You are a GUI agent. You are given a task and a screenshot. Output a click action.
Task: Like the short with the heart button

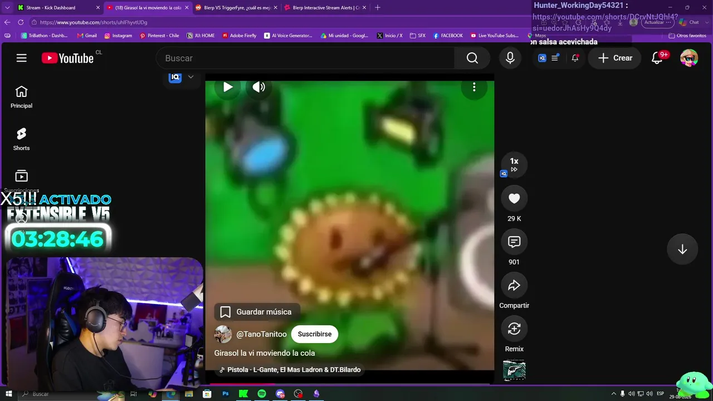click(514, 198)
